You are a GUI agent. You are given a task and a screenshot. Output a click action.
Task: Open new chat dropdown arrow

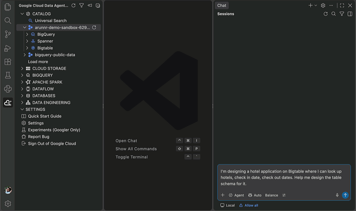coord(315,5)
